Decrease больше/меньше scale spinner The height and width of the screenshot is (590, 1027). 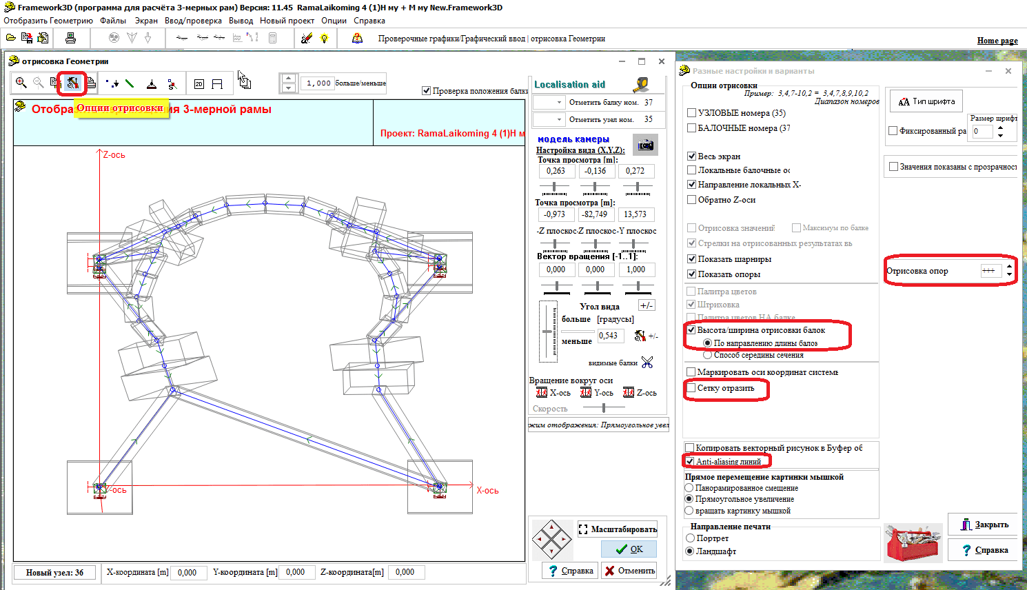289,88
